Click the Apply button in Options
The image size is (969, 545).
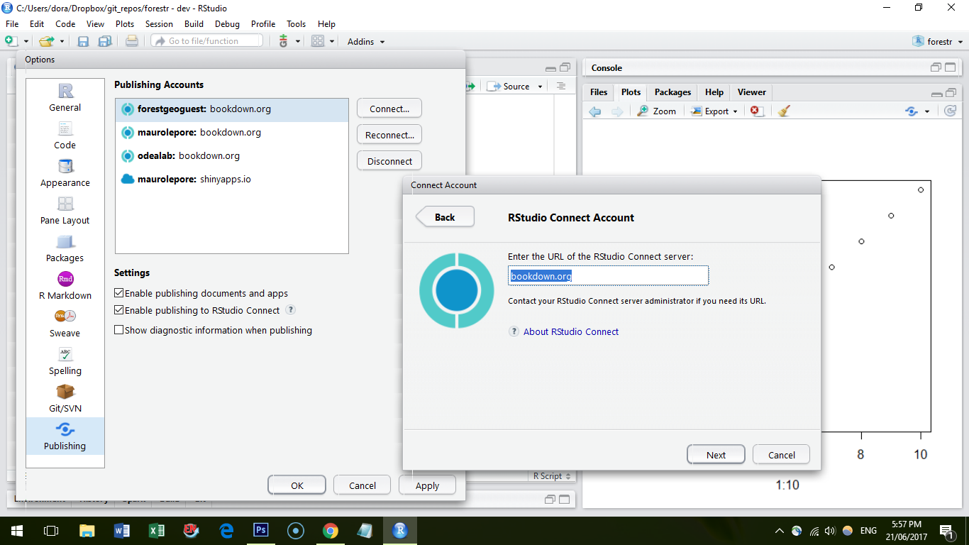click(427, 485)
